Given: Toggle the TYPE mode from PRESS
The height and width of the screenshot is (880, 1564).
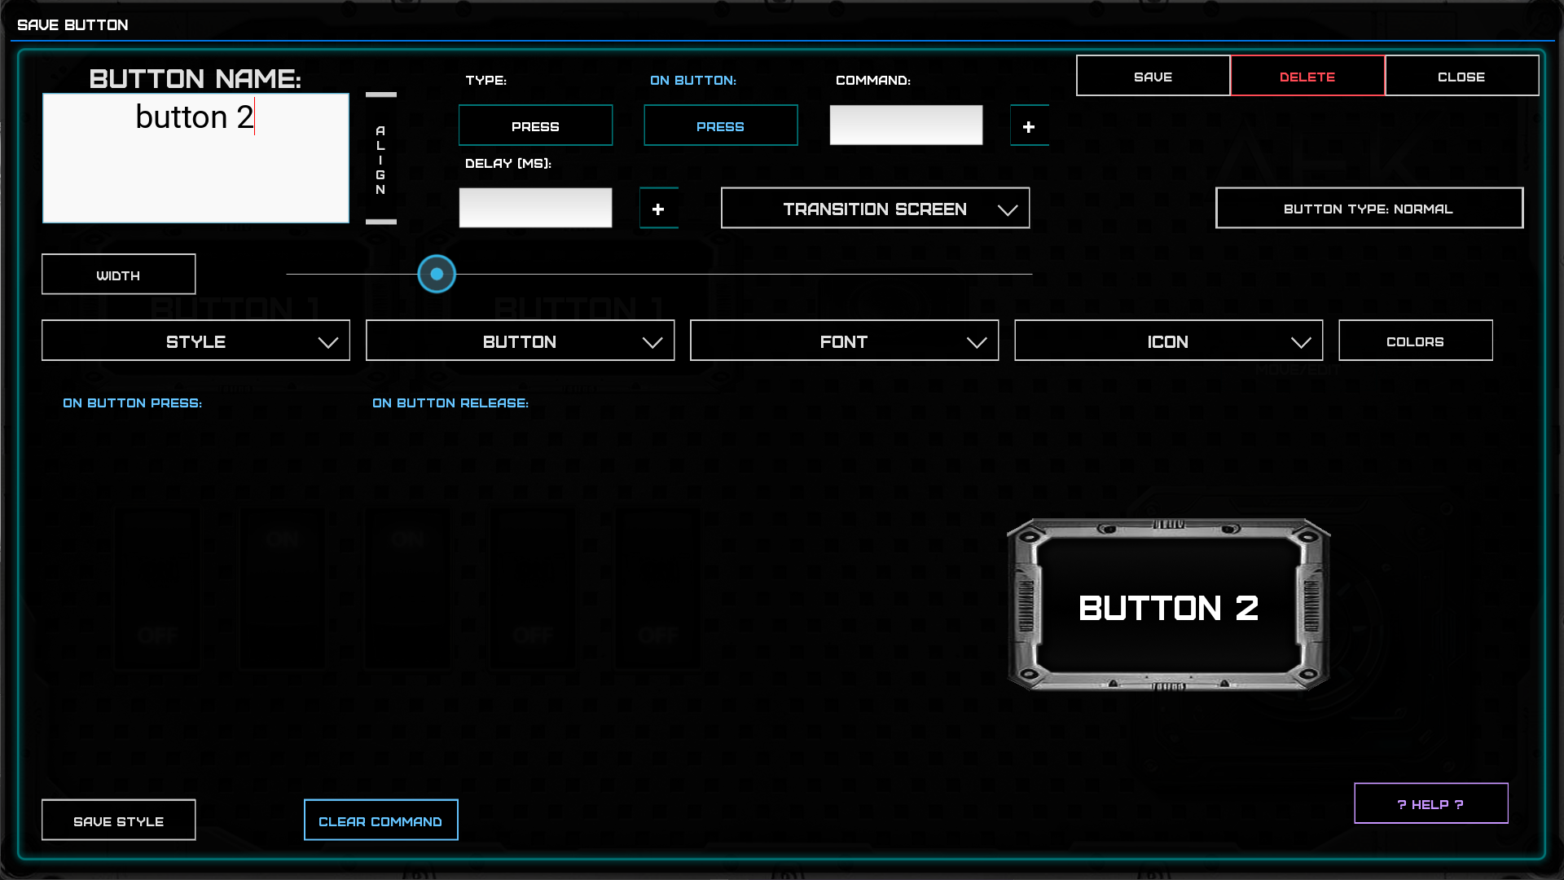Looking at the screenshot, I should coord(535,125).
